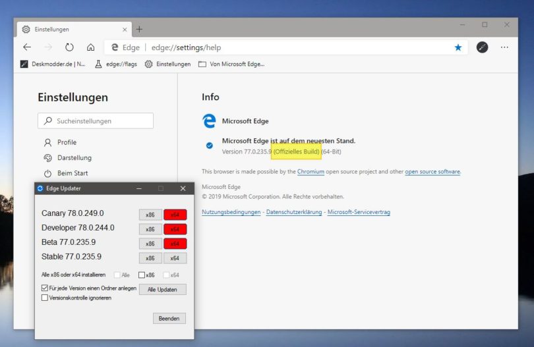Click the Sucheinstellungen search field
Screen dimensions: 534x347
pos(96,120)
